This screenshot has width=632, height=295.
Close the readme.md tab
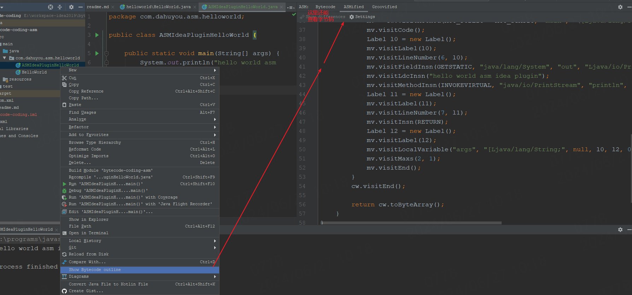coord(113,7)
